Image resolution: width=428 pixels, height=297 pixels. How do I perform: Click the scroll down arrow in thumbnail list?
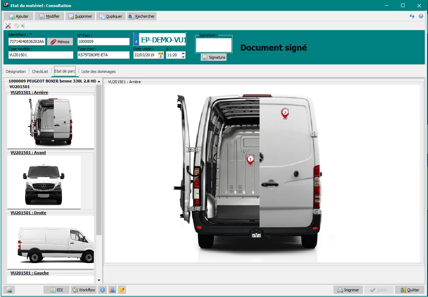99,280
